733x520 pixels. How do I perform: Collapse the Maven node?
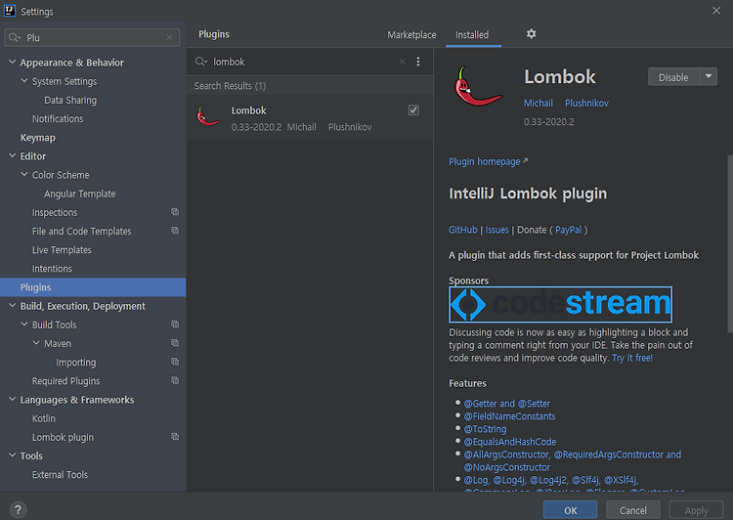click(x=36, y=343)
